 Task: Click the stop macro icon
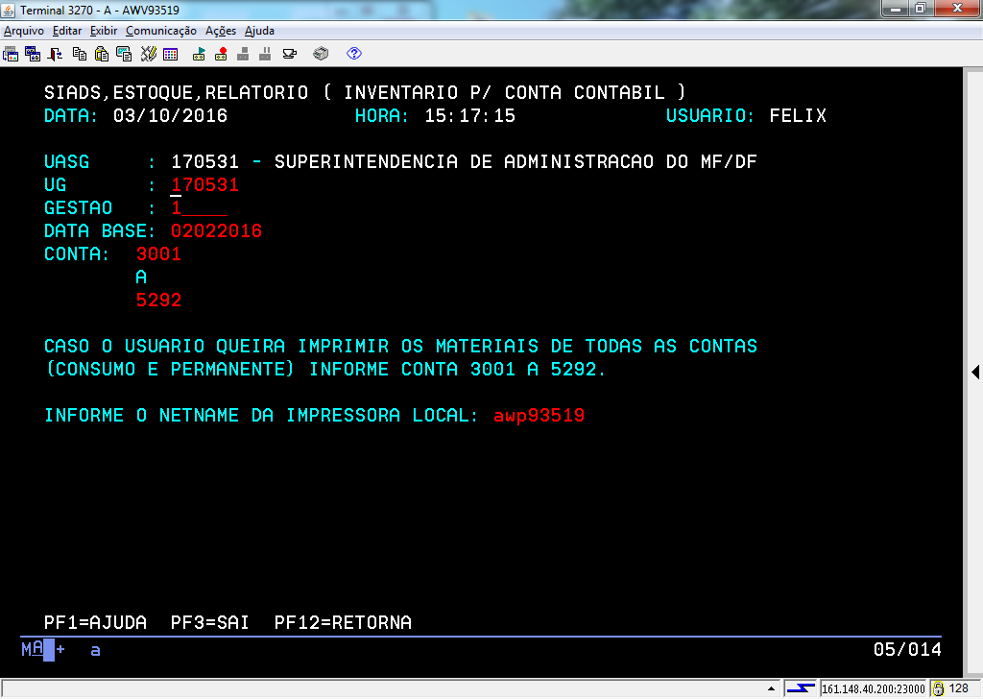[243, 54]
